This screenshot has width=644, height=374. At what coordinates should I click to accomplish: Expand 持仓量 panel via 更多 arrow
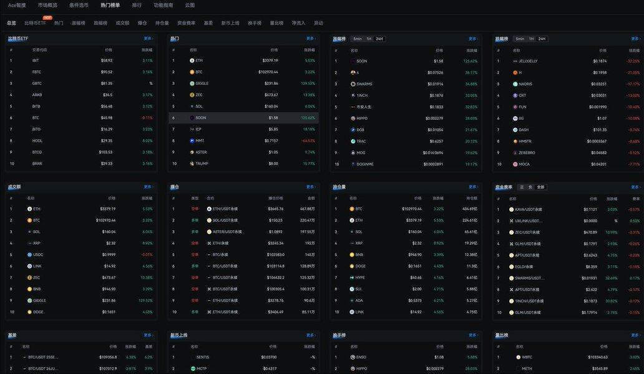tap(473, 187)
